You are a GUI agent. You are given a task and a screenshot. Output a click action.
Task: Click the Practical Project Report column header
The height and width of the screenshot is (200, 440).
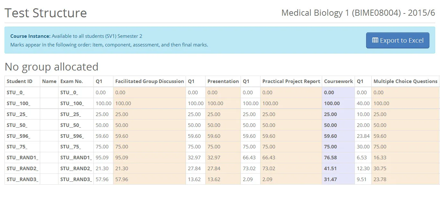click(291, 81)
